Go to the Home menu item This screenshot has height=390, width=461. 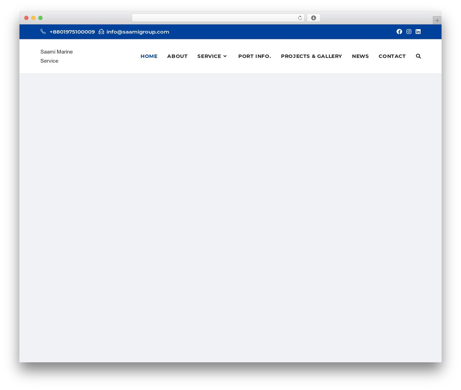(x=149, y=56)
